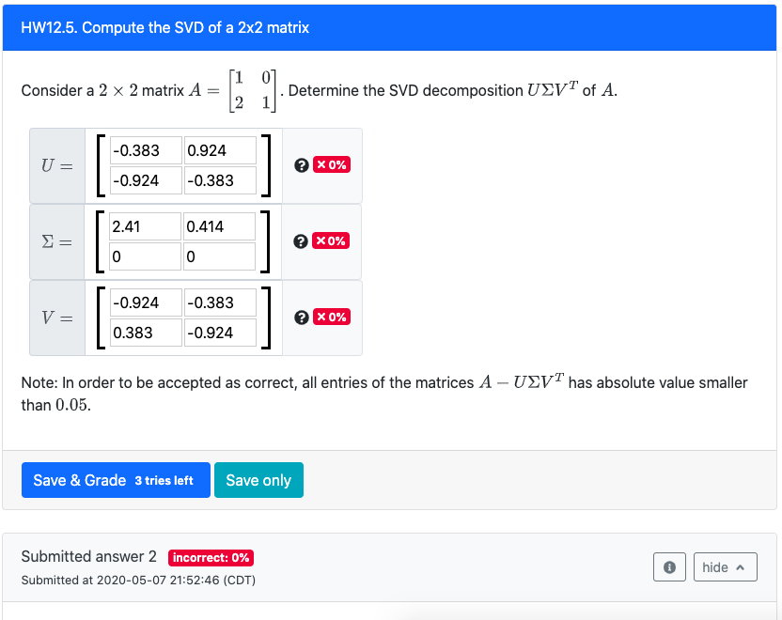Click the incorrect: 0% badge
The height and width of the screenshot is (620, 782).
tap(211, 557)
